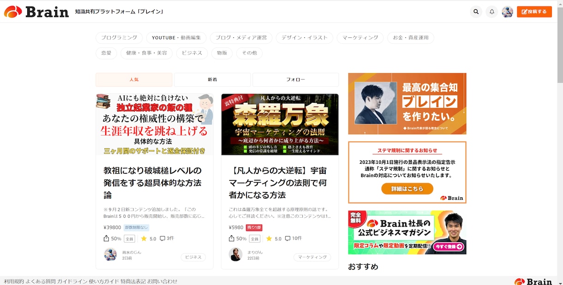The height and width of the screenshot is (285, 563).
Task: Open the 独立起業家の飯の種 article thumbnail
Action: pos(155,125)
